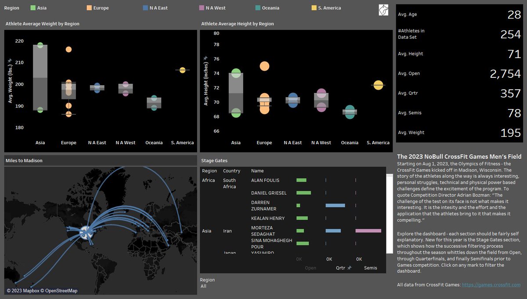This screenshot has width=527, height=299.
Task: Highlight the Asia legend label
Action: pyautogui.click(x=42, y=8)
